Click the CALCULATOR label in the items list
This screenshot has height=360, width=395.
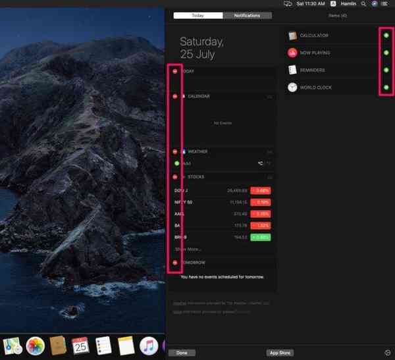tap(314, 36)
